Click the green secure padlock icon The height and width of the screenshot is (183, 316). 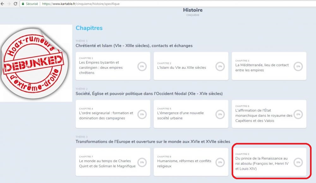[23, 4]
